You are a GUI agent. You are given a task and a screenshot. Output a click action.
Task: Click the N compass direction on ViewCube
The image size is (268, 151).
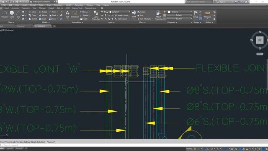point(260,32)
